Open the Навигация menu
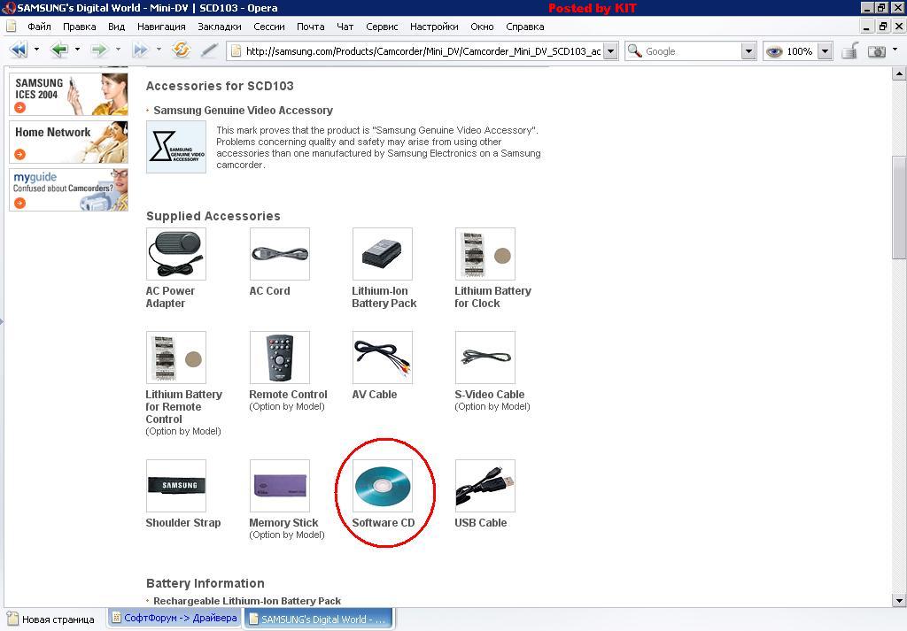The height and width of the screenshot is (631, 907). pos(161,27)
